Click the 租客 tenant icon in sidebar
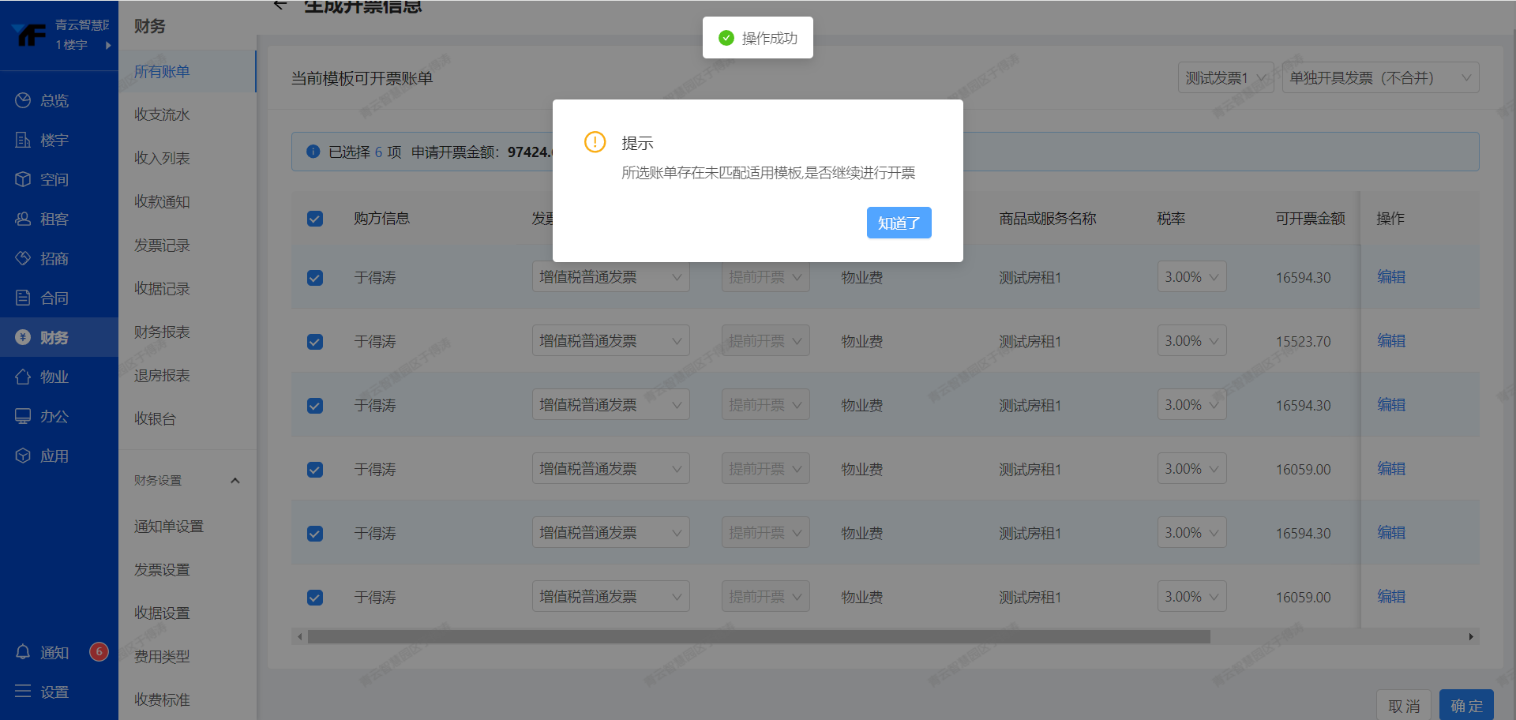The width and height of the screenshot is (1516, 720). (x=23, y=219)
